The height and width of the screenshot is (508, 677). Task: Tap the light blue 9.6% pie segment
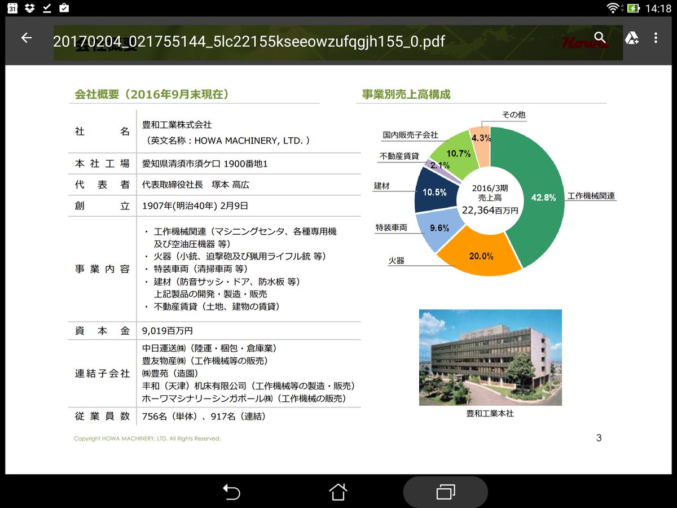click(x=439, y=228)
